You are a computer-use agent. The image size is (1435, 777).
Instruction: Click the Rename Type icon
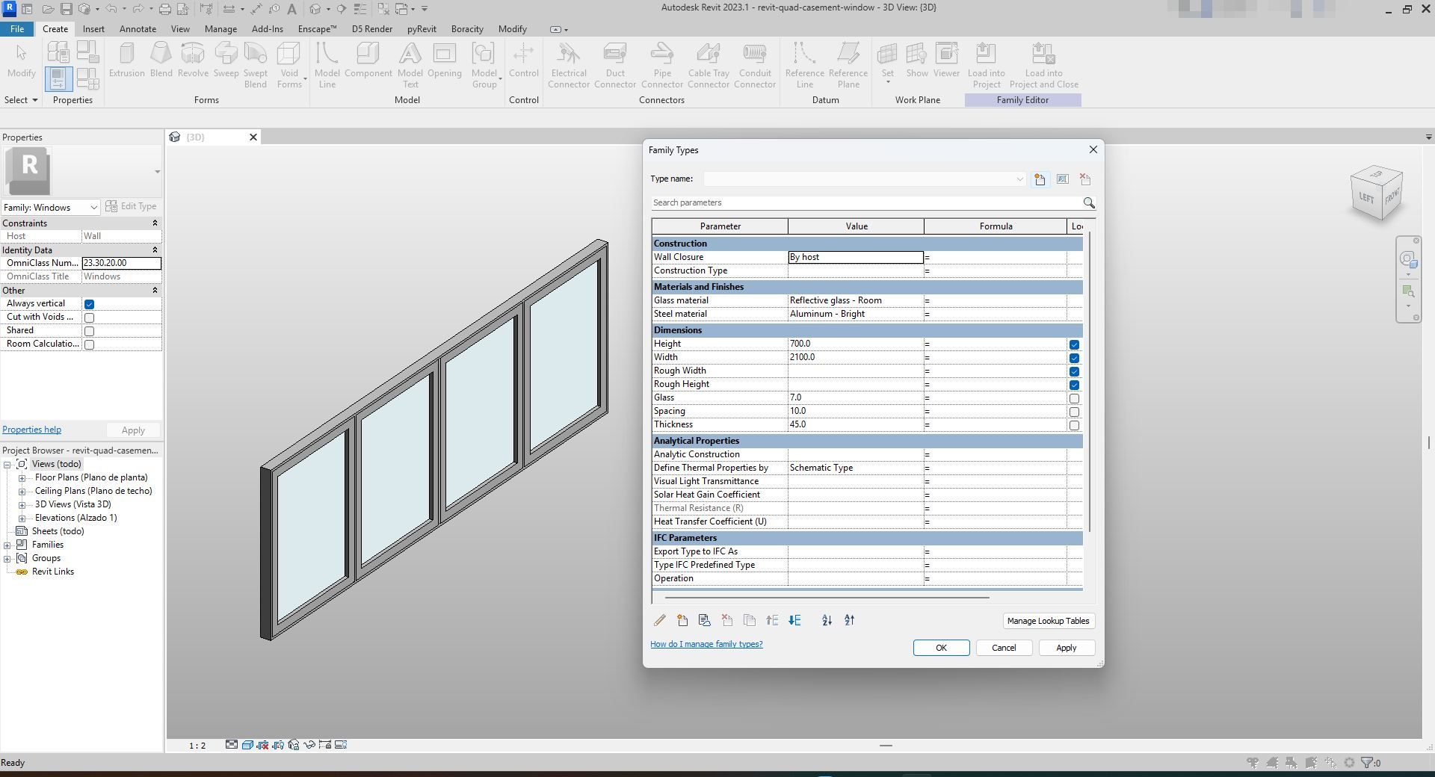[x=1062, y=179]
